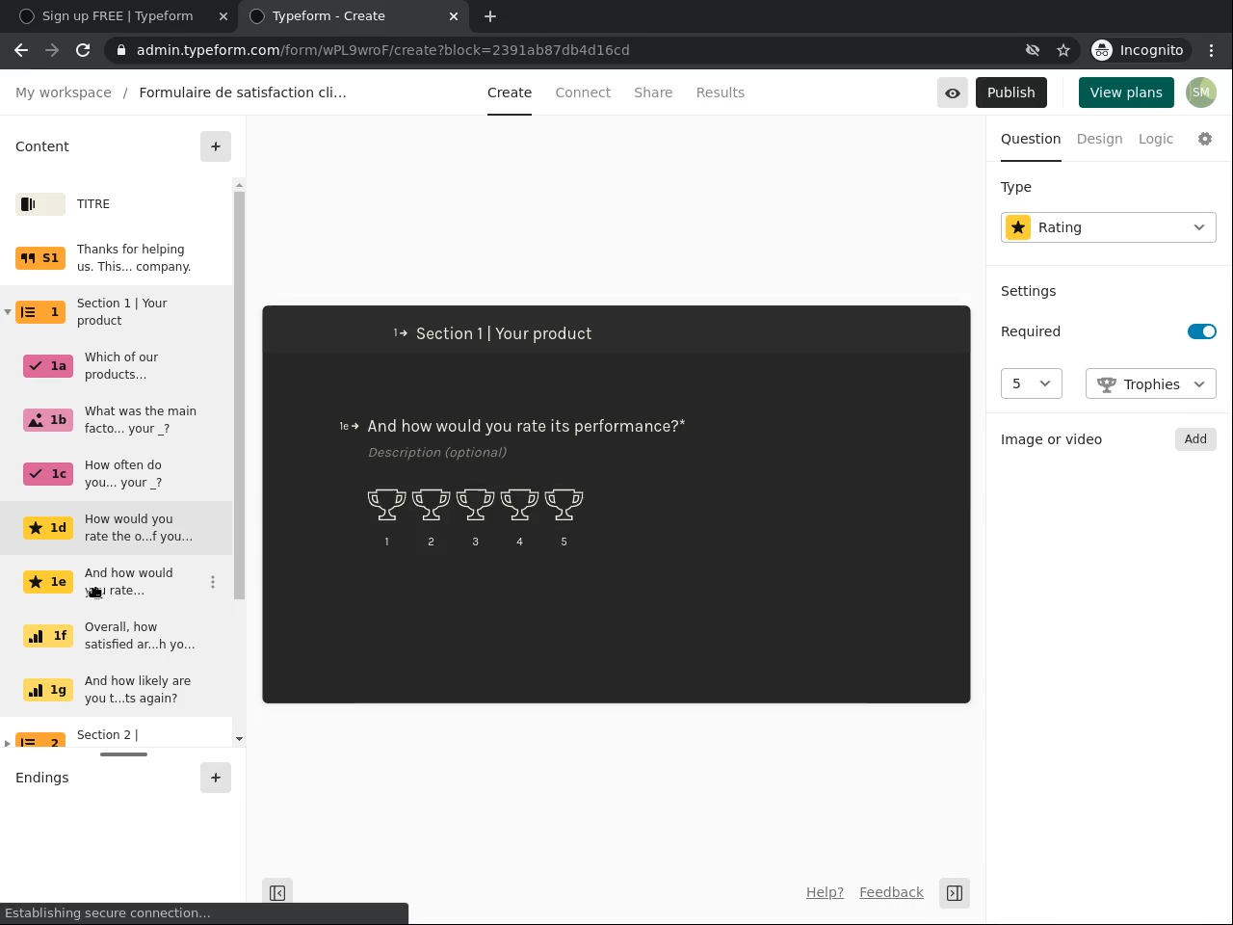The height and width of the screenshot is (925, 1233).
Task: Collapse the left content panel
Action: pyautogui.click(x=277, y=893)
